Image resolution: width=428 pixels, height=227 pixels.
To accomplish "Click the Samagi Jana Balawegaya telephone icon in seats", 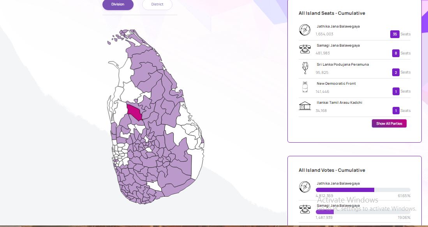I will pos(305,49).
